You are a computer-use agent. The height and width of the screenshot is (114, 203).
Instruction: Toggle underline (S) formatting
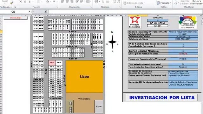click(x=29, y=2)
